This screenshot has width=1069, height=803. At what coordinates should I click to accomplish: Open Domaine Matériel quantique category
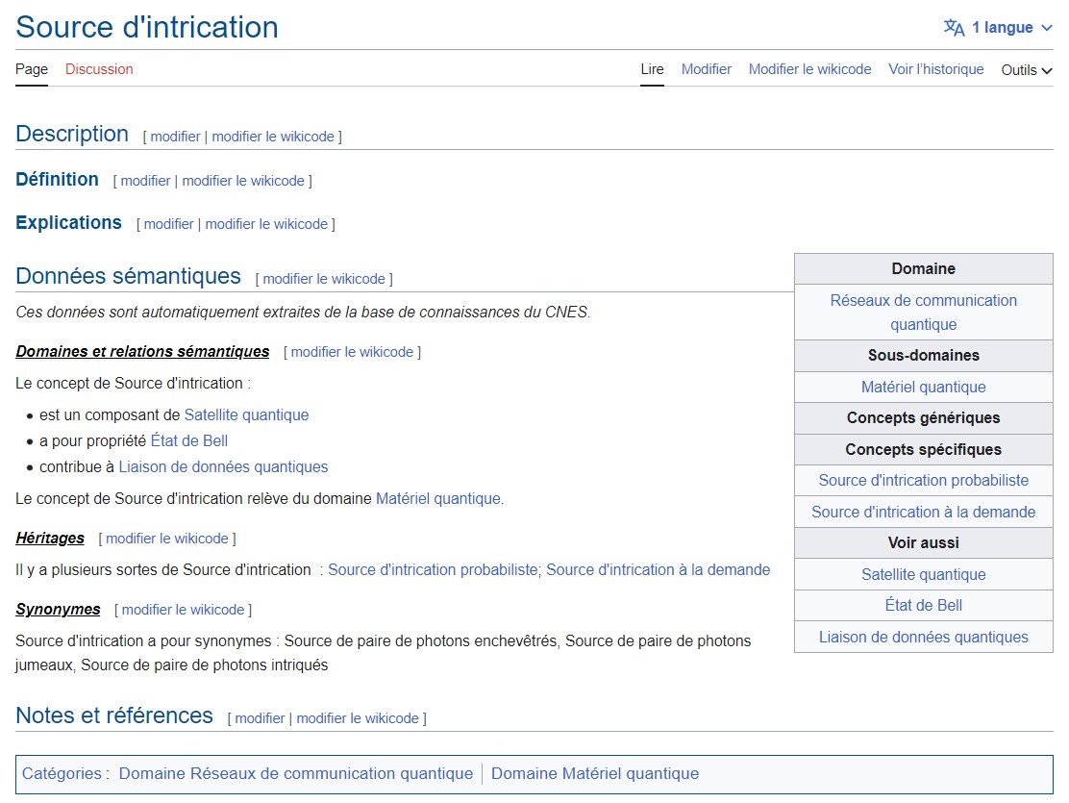[x=594, y=774]
